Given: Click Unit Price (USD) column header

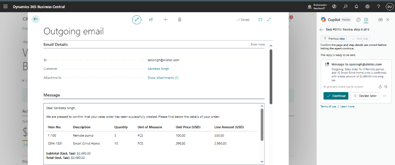Looking at the screenshot, I should pyautogui.click(x=188, y=127).
